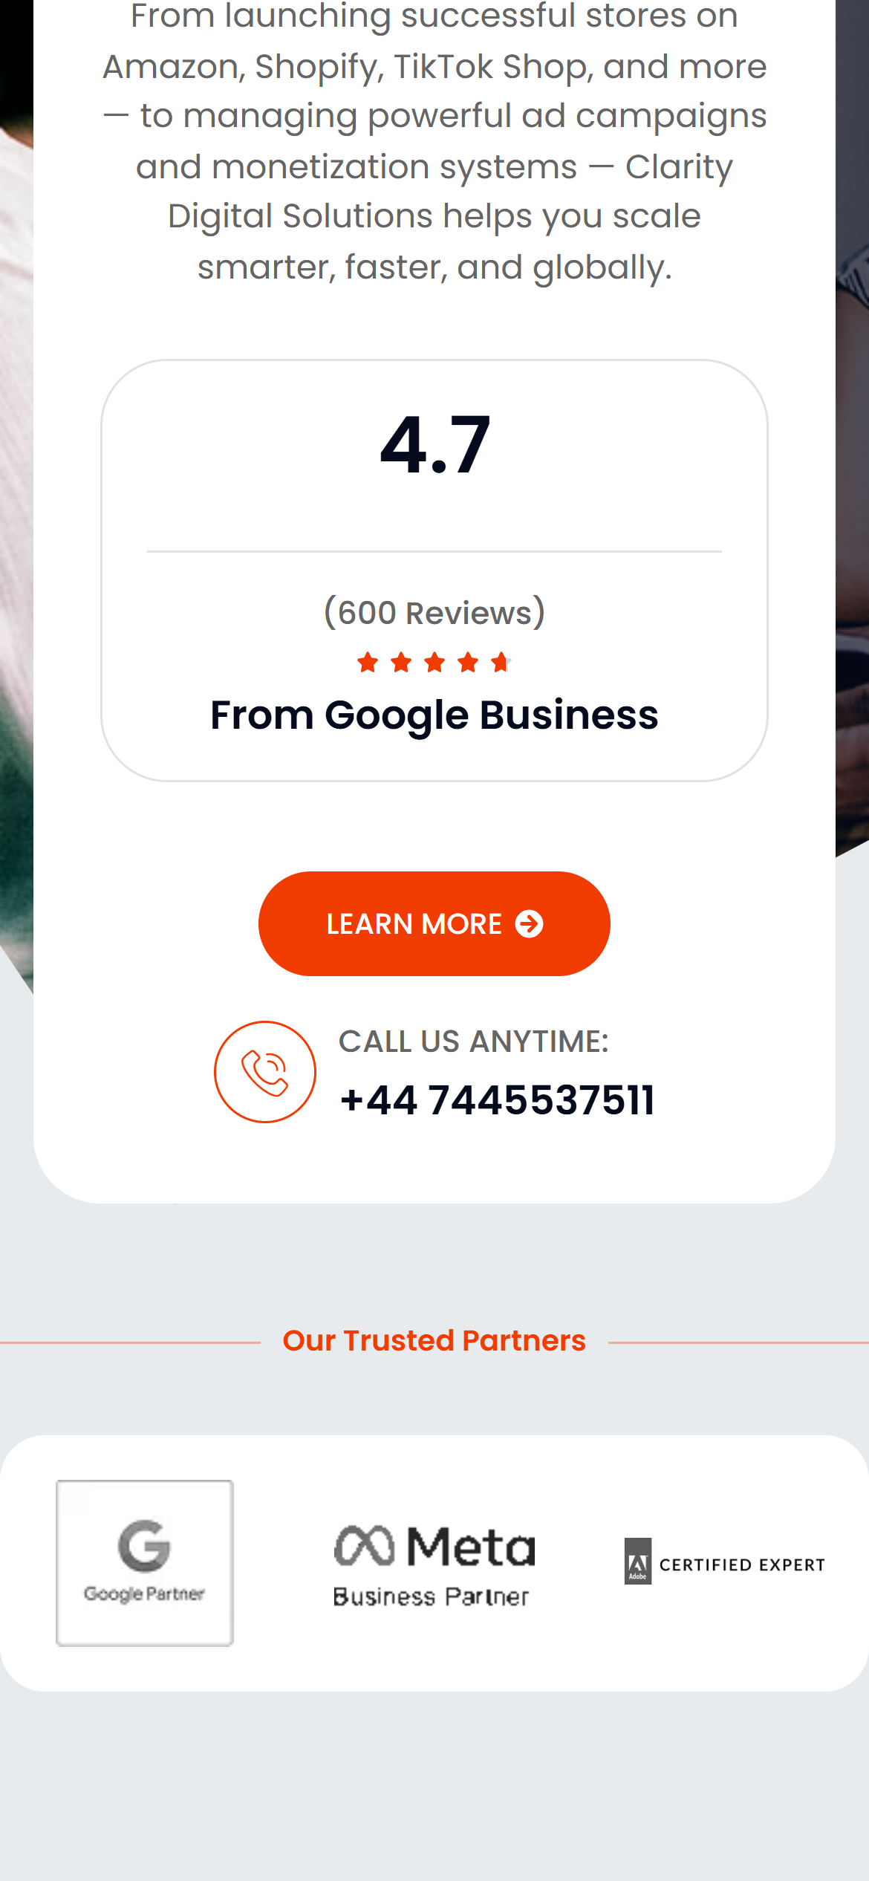Image resolution: width=869 pixels, height=1881 pixels.
Task: Call the +44 7445537511 phone number
Action: tap(497, 1100)
